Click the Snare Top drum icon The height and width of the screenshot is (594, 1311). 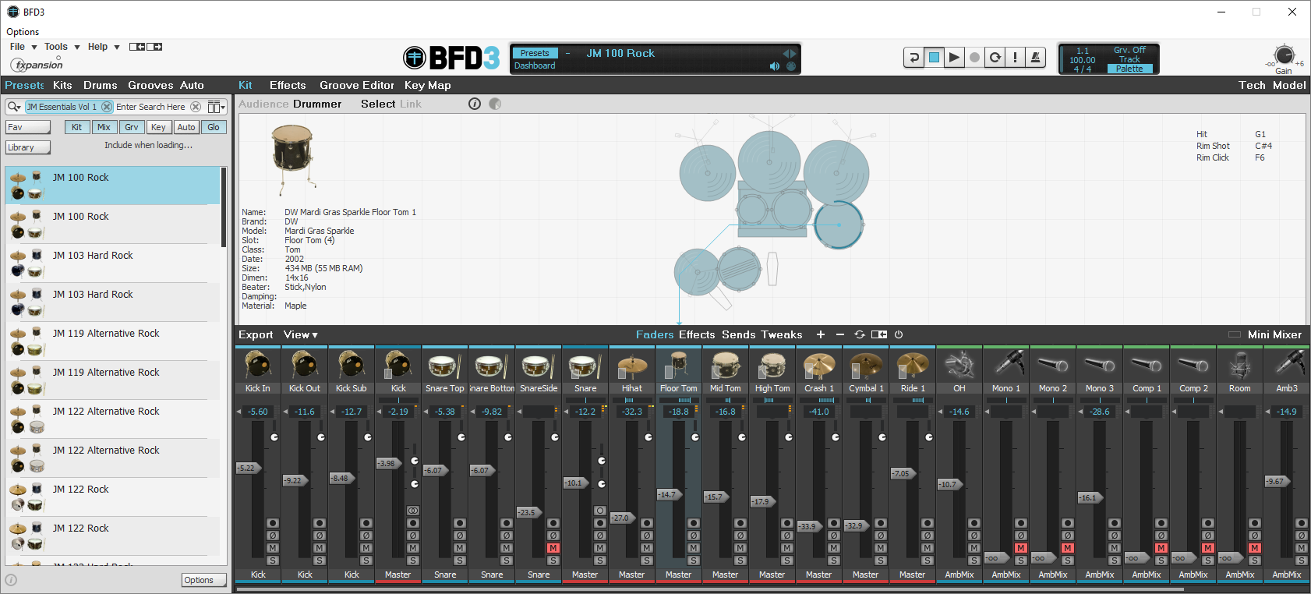[445, 365]
